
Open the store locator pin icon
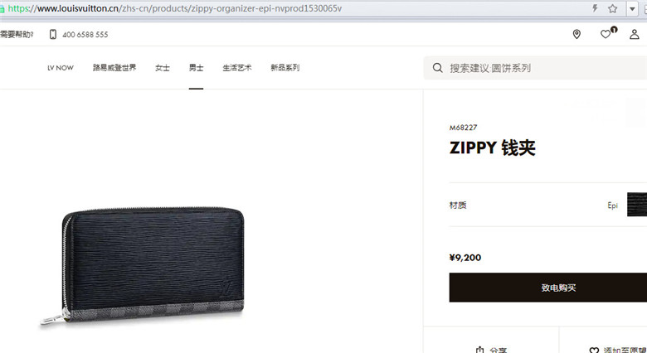576,34
